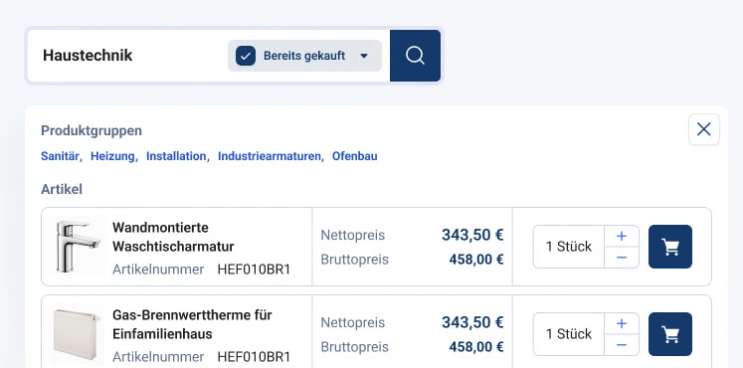Decrease quantity of Waschtischarmatur with minus
Viewport: 743px width, 368px height.
pos(622,258)
